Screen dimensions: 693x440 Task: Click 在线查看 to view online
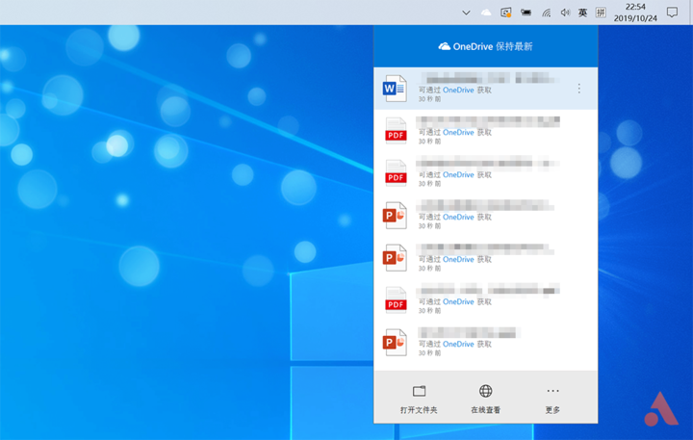pos(485,400)
